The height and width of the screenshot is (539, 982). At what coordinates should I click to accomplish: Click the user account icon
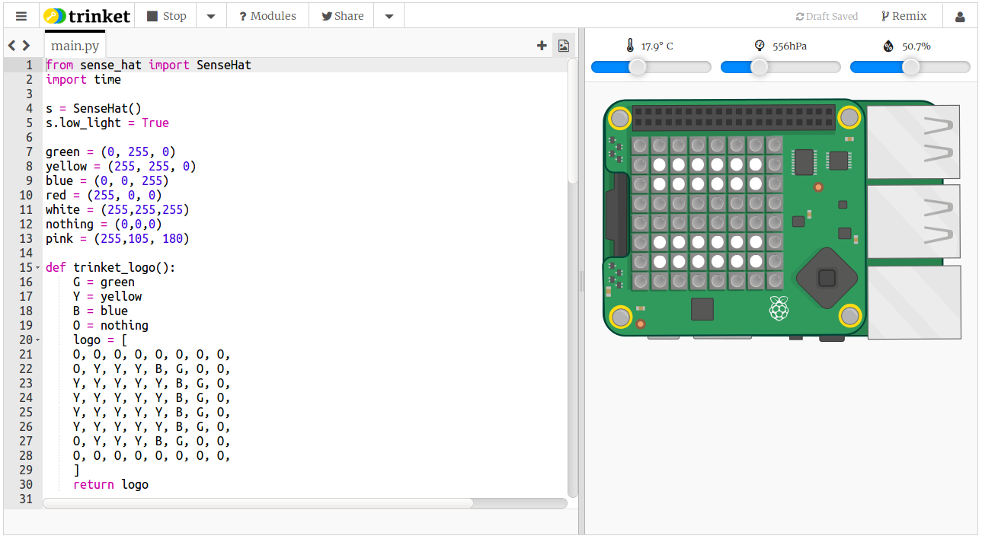point(961,14)
